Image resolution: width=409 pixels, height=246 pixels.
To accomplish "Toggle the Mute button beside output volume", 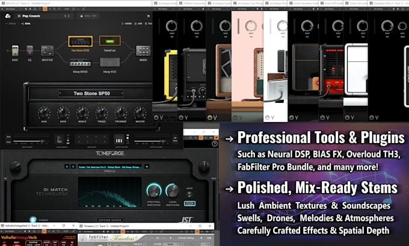I will coord(175,140).
